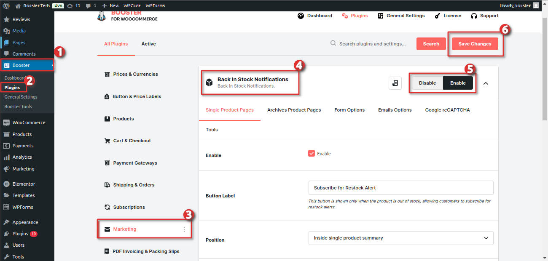Open the Howdy user account menu
The image size is (548, 261).
[x=518, y=5]
